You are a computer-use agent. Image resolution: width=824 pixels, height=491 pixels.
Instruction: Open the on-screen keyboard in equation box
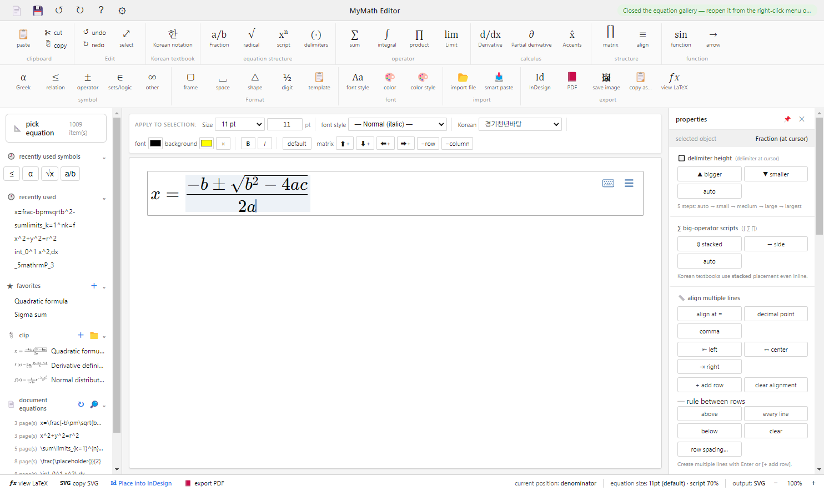pyautogui.click(x=608, y=183)
